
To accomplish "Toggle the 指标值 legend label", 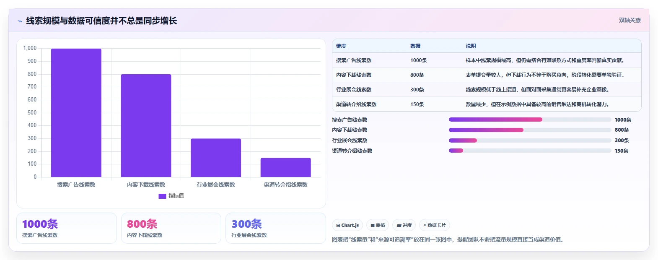I will [176, 196].
